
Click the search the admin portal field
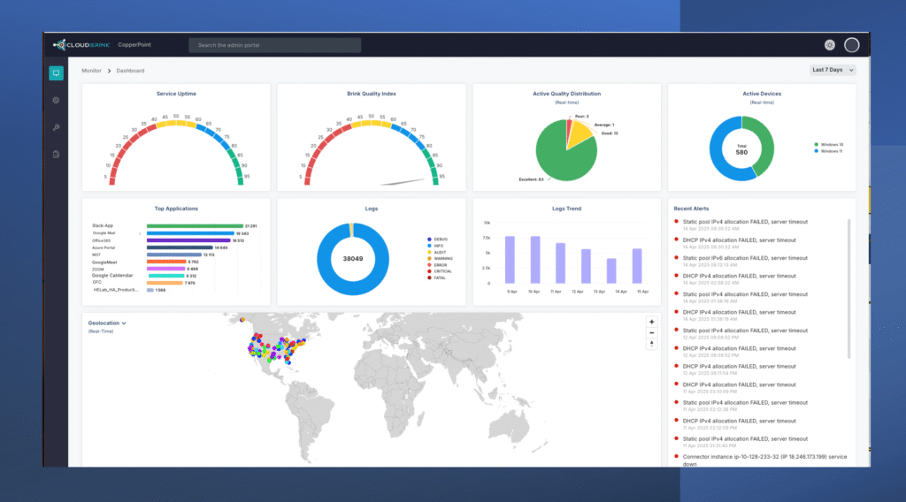pos(274,45)
